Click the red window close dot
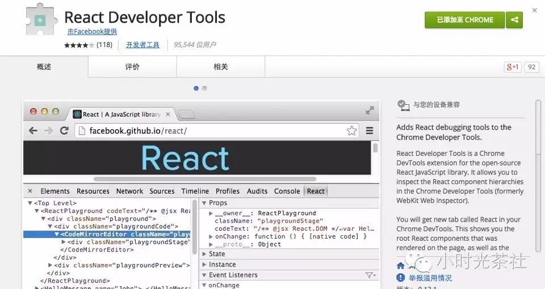The width and height of the screenshot is (545, 289). point(33,112)
